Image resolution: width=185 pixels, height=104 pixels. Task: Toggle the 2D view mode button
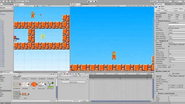(x=29, y=6)
